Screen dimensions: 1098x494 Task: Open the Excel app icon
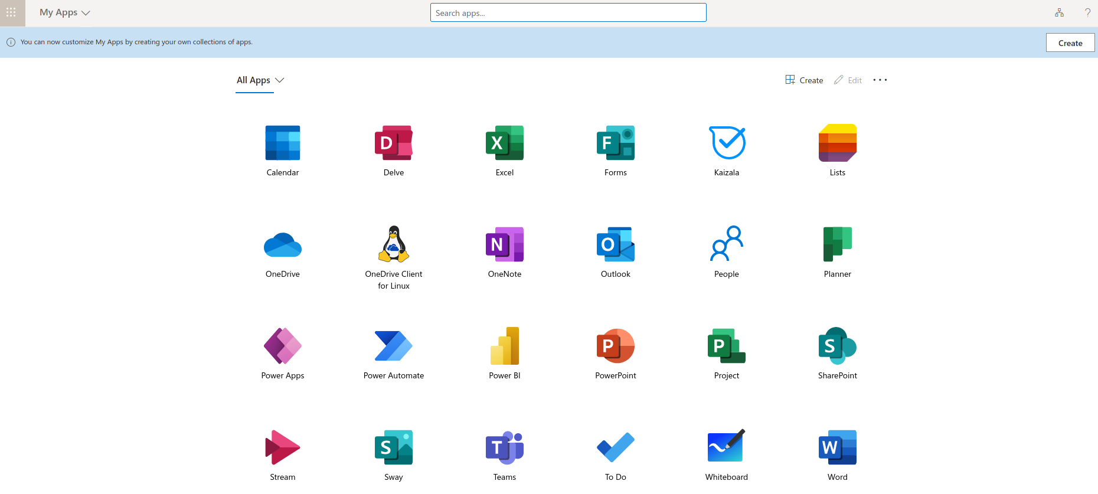pyautogui.click(x=504, y=143)
